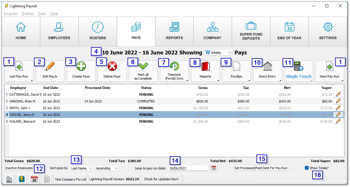Click the lightning bolt status bar icon

tap(22, 179)
